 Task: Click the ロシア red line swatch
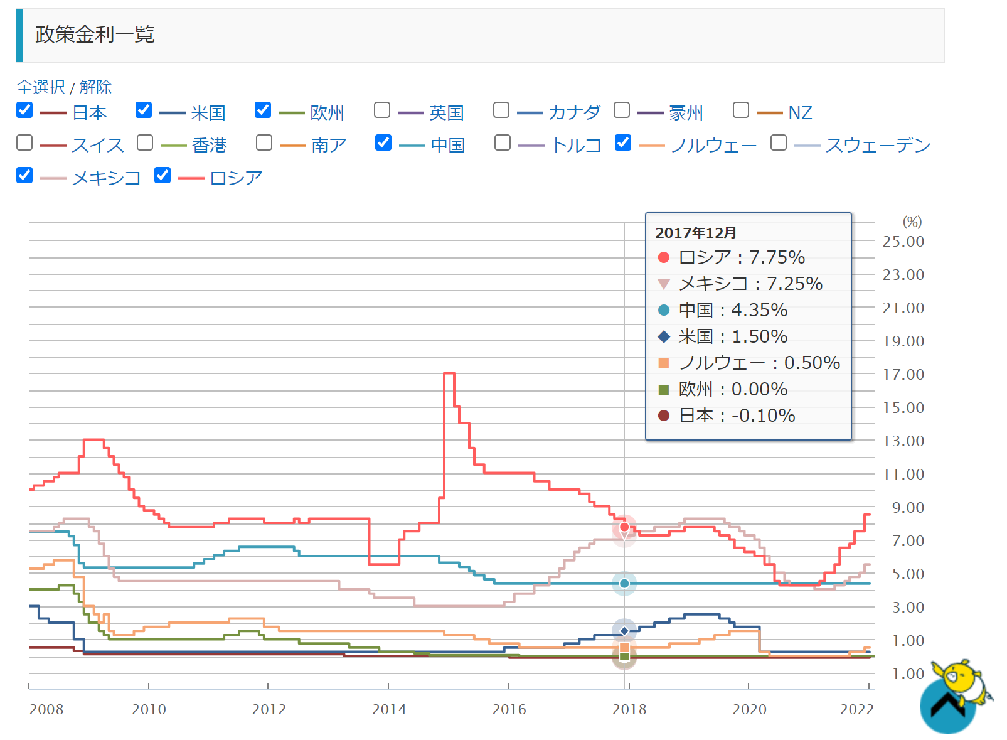pos(191,178)
